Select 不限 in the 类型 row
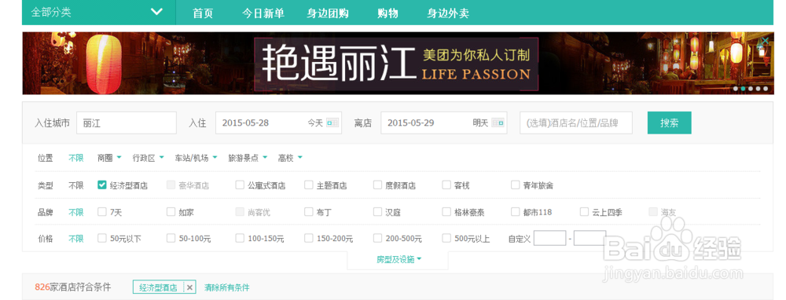This screenshot has height=300, width=786. pyautogui.click(x=76, y=185)
